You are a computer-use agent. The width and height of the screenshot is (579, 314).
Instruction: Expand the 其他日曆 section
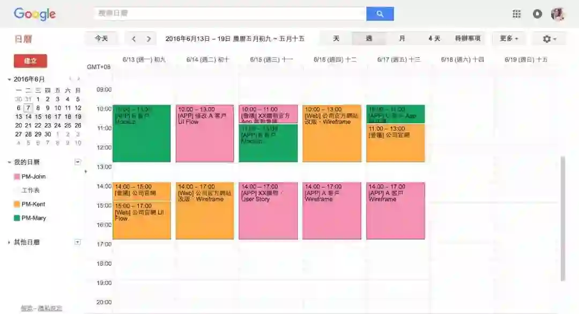pyautogui.click(x=9, y=242)
